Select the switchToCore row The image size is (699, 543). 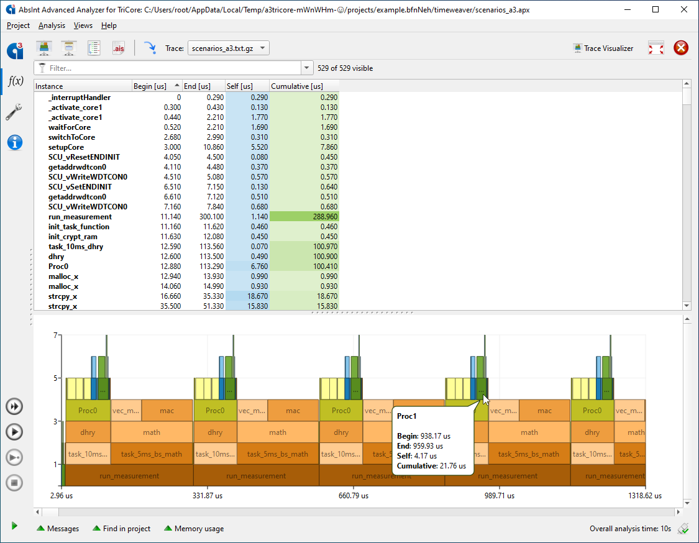(186, 137)
